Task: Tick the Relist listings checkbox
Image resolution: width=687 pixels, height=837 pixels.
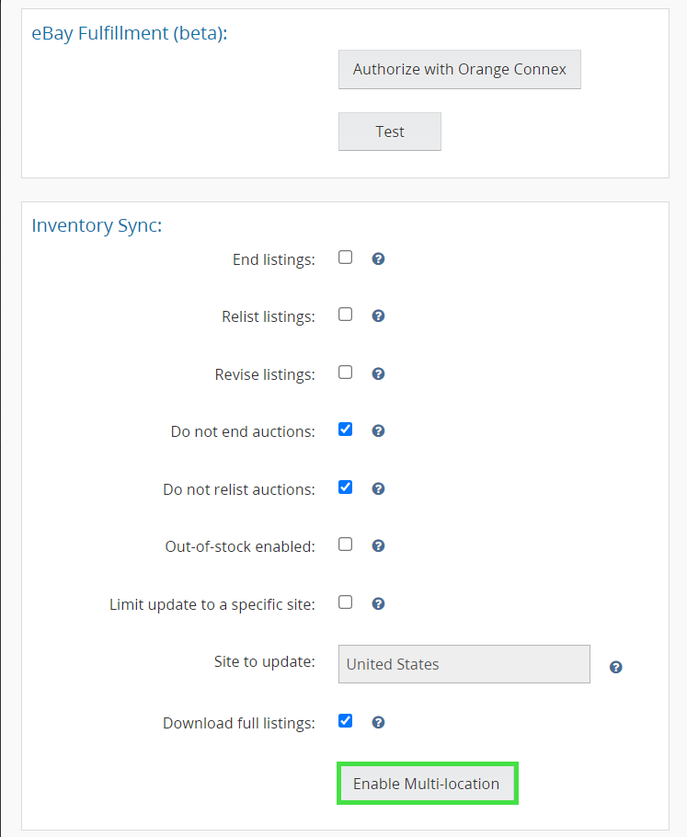Action: [x=346, y=315]
